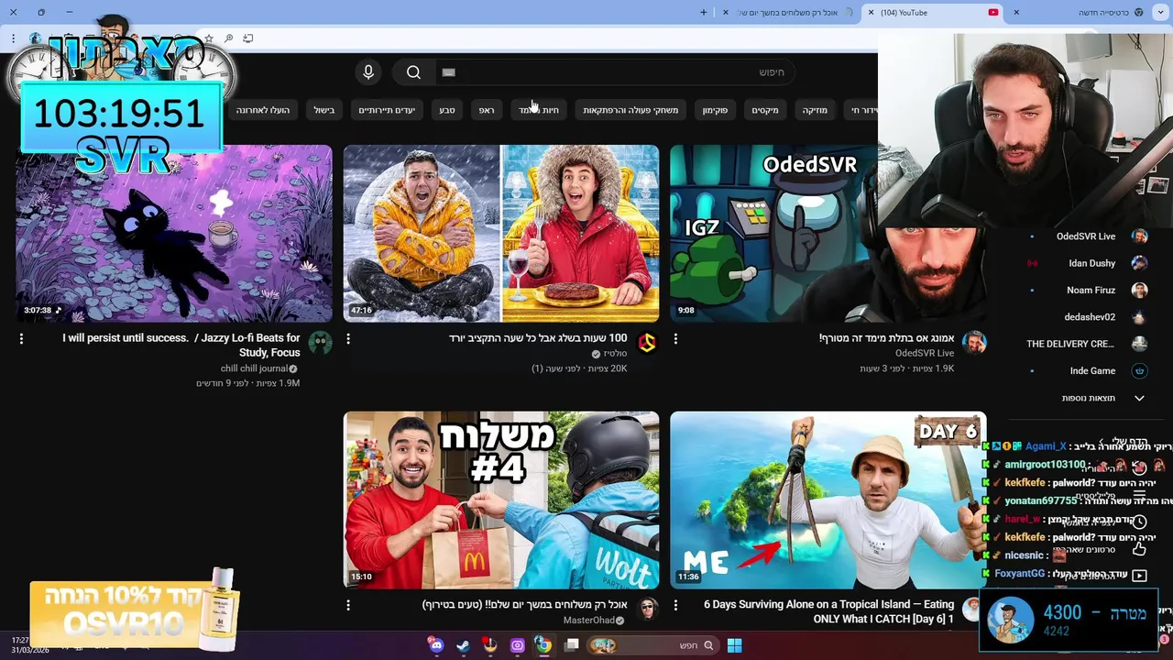
Task: Go to the chill chill journal channel name
Action: 254,368
